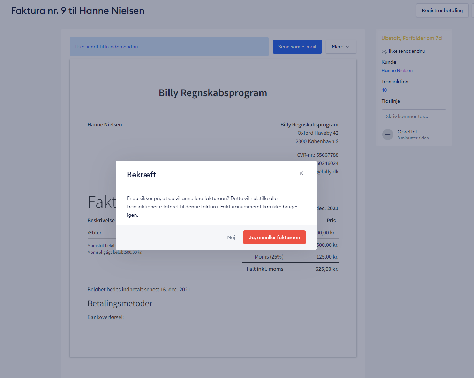Click 'Oxford Haveby 42' address line
Screen dimensions: 474x378
[x=318, y=133]
